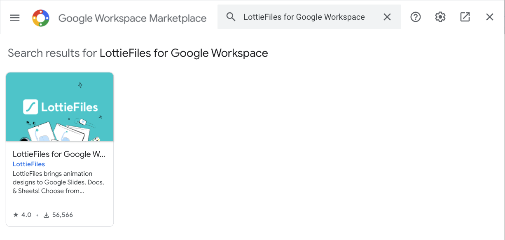Click the LottieFiles app description text
The height and width of the screenshot is (240, 505).
tap(58, 182)
